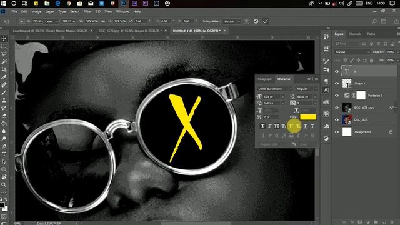The width and height of the screenshot is (400, 225).
Task: Hide the Shape 1 layer
Action: pos(337,83)
